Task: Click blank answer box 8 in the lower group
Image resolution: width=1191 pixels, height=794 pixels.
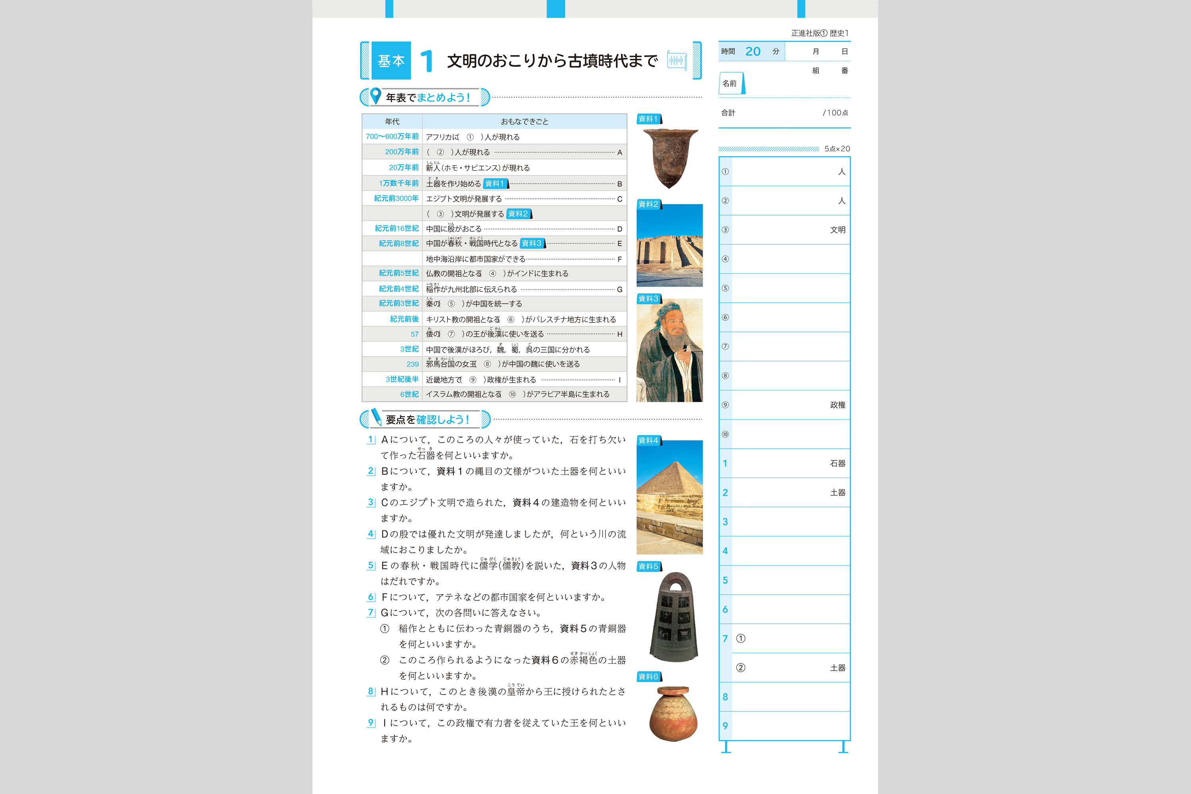Action: tap(790, 697)
